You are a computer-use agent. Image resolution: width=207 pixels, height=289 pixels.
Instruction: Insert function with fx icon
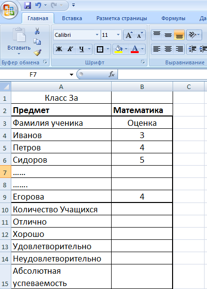112,74
